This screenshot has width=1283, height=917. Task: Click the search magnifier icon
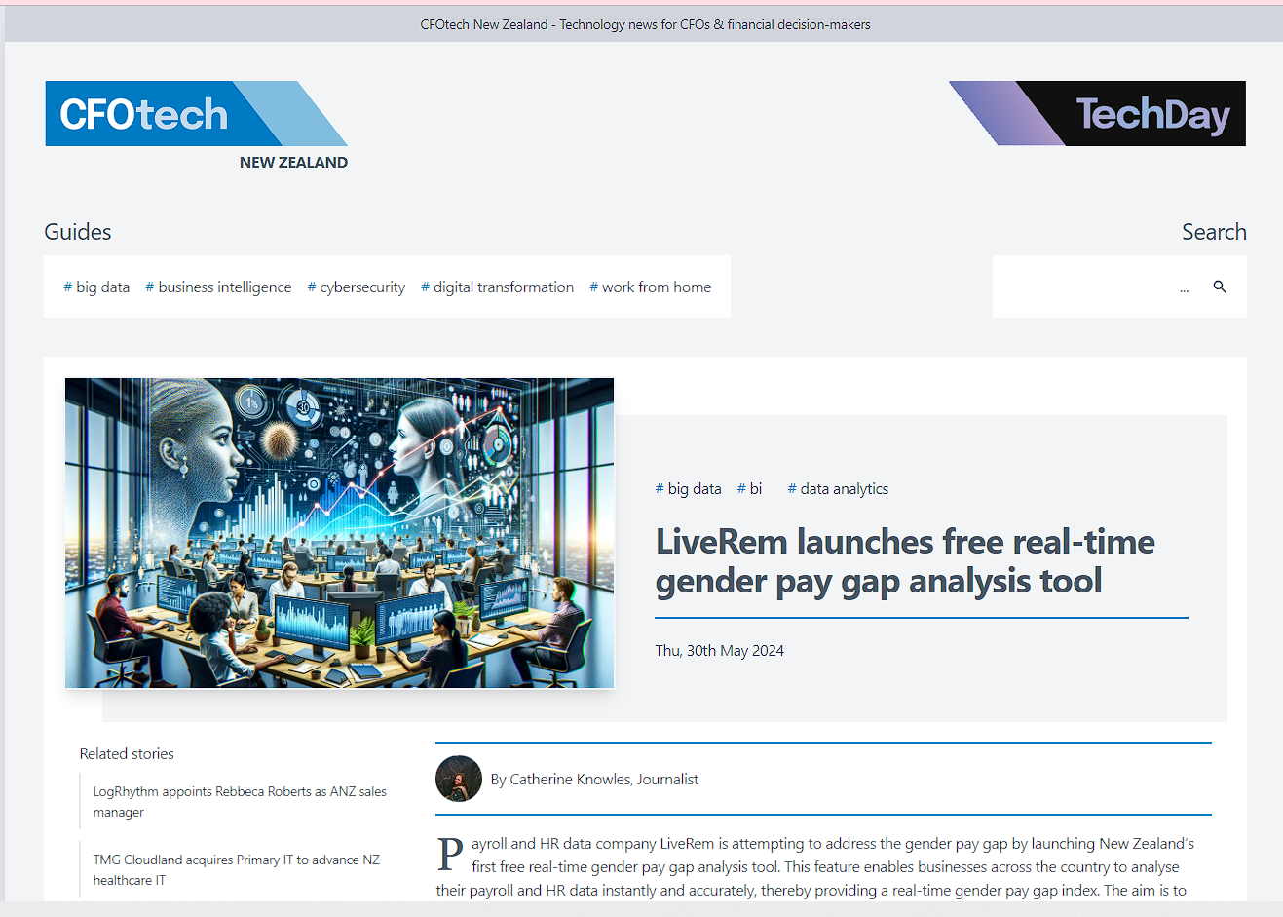pyautogui.click(x=1220, y=287)
